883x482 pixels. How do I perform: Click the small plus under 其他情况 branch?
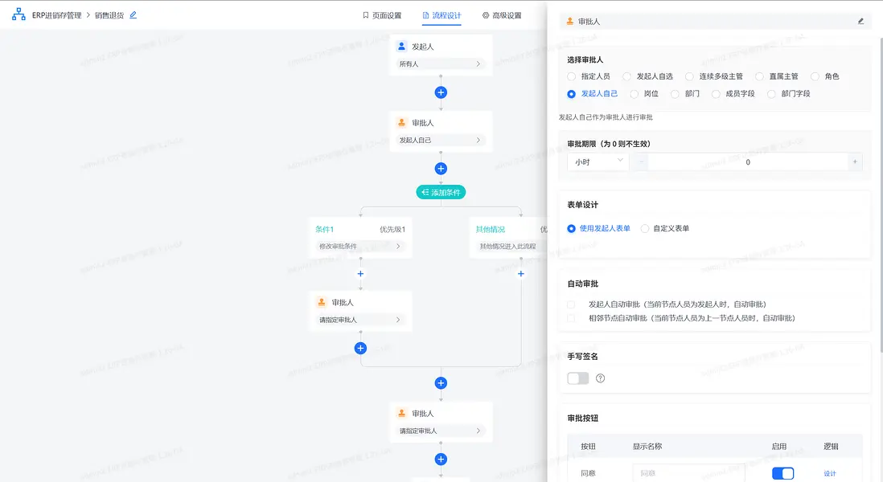521,274
